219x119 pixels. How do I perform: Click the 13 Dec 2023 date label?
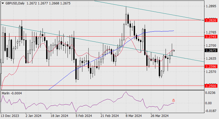click(10, 116)
